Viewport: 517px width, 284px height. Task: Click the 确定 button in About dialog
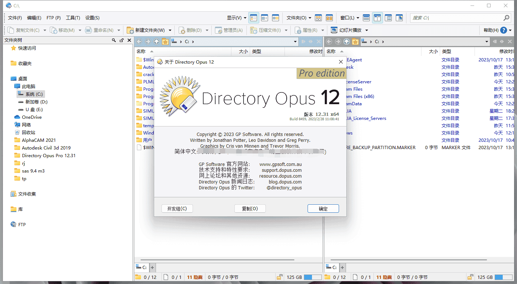click(x=323, y=209)
